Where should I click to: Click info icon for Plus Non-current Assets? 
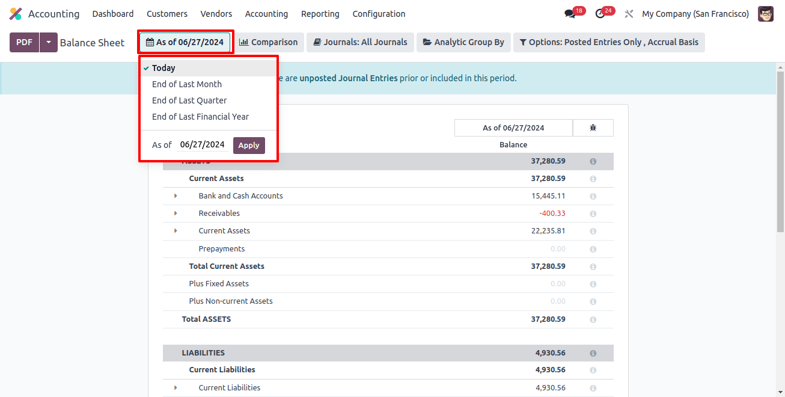[x=593, y=302]
